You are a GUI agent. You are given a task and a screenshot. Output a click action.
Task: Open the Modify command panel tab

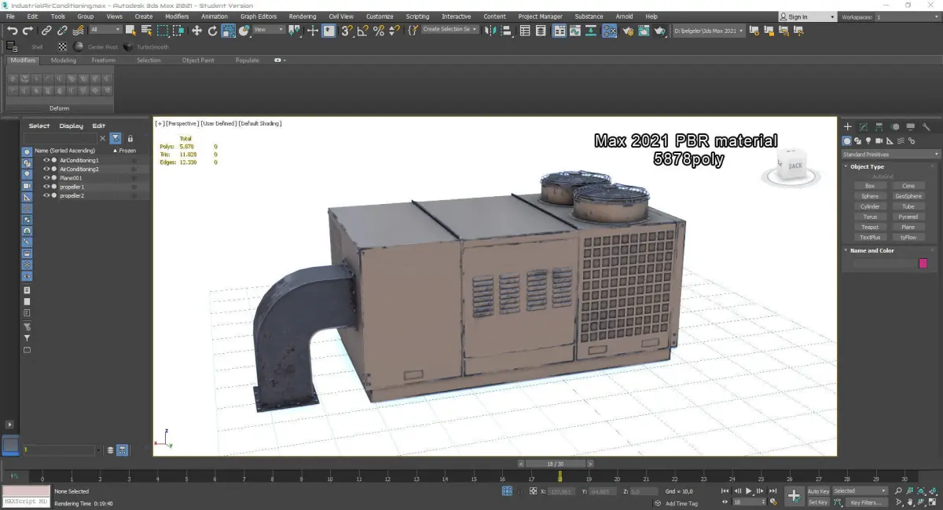tap(863, 126)
